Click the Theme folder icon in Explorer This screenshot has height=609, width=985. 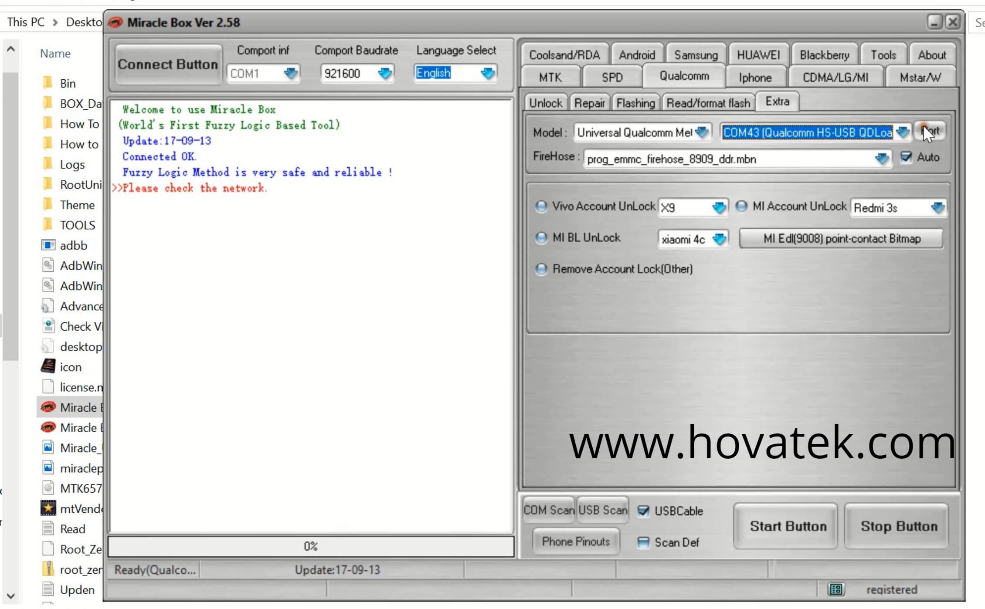click(x=48, y=205)
